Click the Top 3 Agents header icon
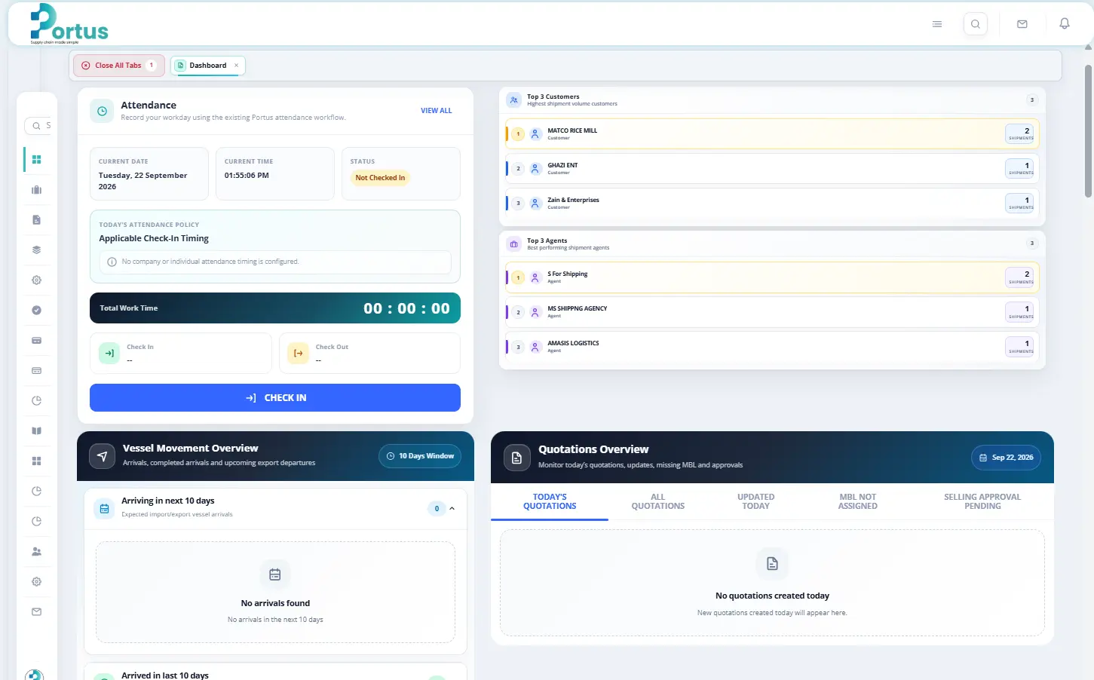 click(x=513, y=244)
